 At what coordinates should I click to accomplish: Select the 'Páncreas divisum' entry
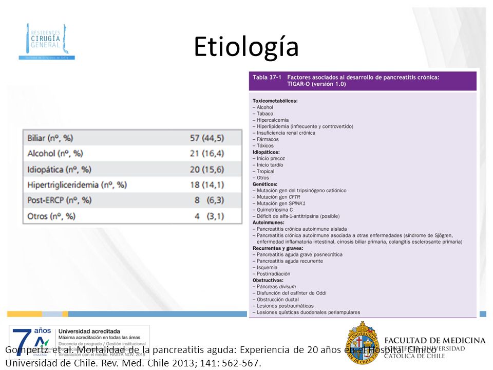point(274,287)
